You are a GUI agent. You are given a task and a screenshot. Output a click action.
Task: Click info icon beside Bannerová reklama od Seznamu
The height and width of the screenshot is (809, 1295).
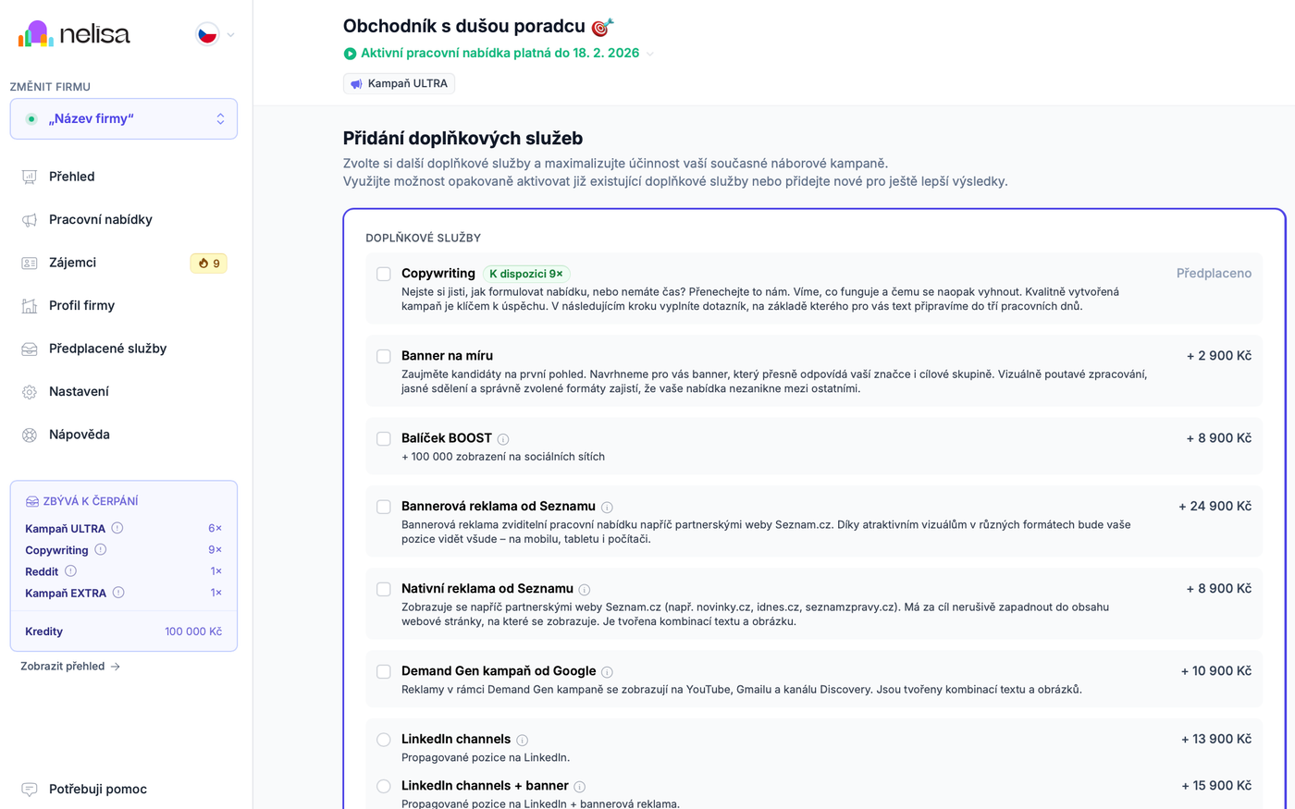click(607, 508)
